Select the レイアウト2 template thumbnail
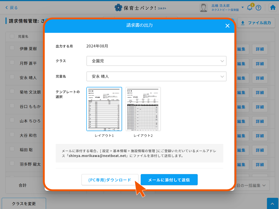The height and width of the screenshot is (209, 279). 143,109
